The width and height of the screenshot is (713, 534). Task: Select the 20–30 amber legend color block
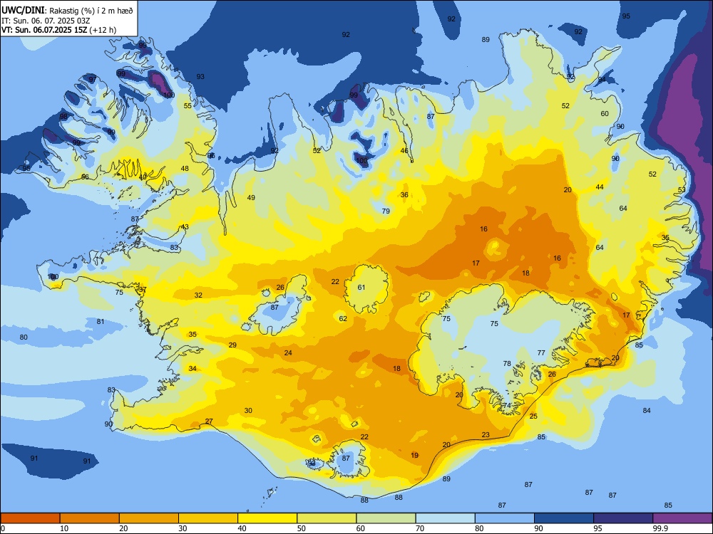click(x=149, y=518)
